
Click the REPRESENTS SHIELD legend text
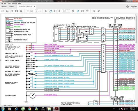(x=20, y=40)
